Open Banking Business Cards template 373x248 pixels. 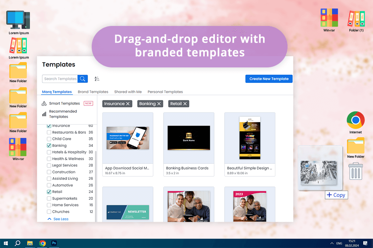[x=189, y=144]
